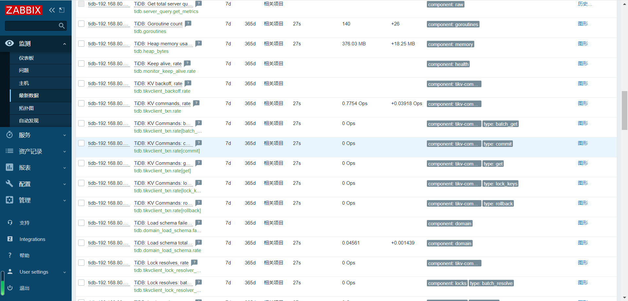
Task: Show help icon for tidb.tikvclient_txn.rate[commit] item
Action: (199, 143)
